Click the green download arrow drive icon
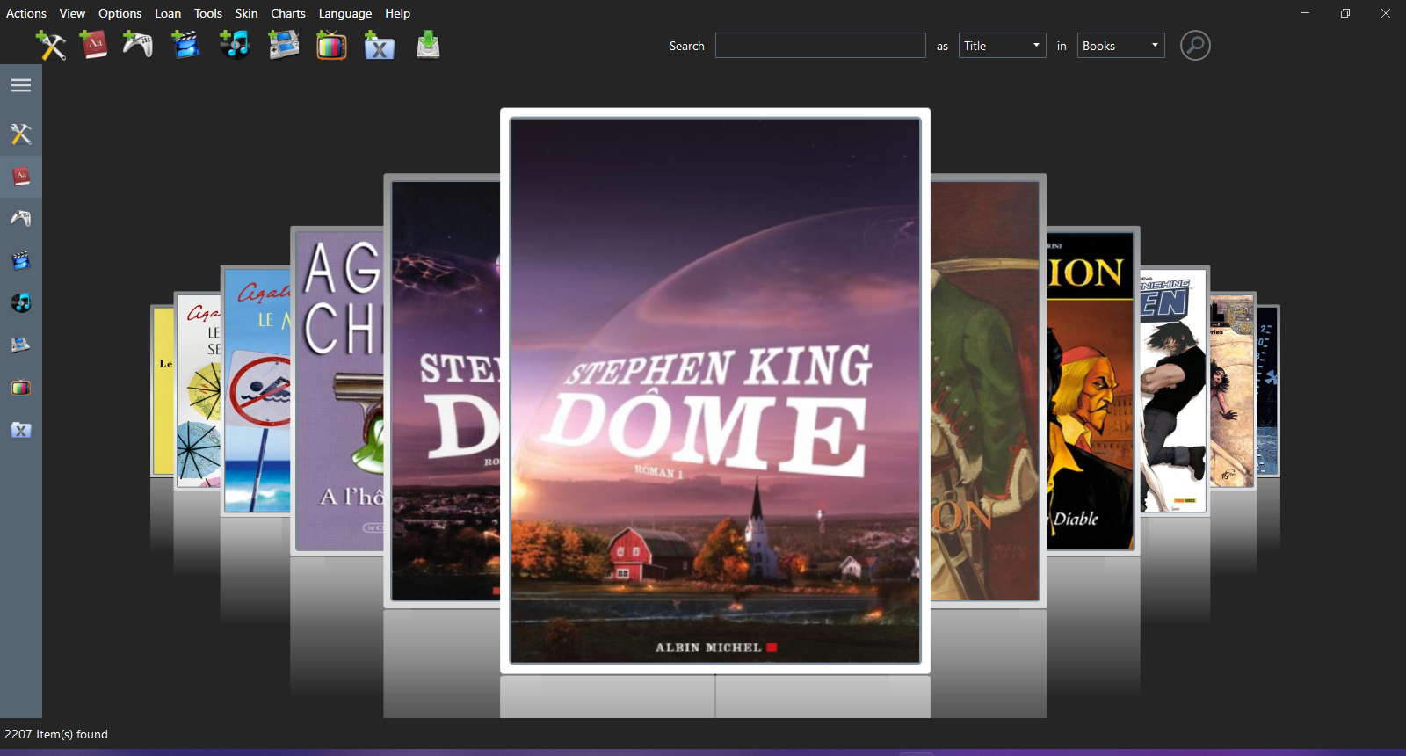This screenshot has width=1406, height=756. coord(428,45)
